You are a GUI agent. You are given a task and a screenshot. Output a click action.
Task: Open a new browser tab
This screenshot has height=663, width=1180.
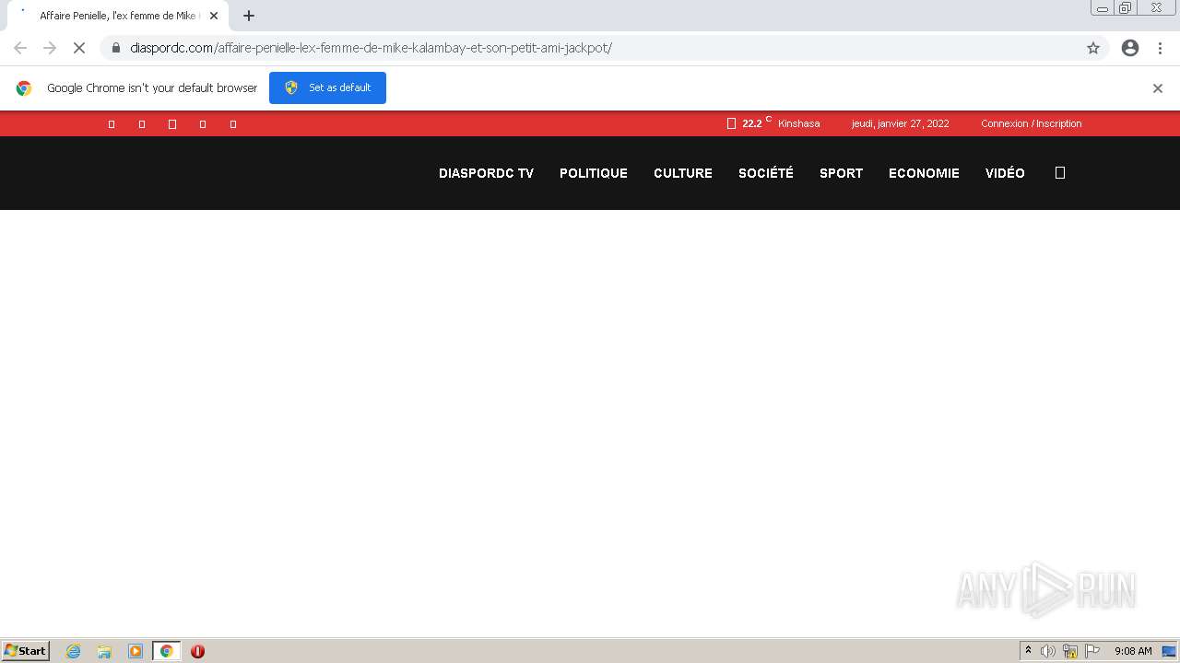point(249,16)
